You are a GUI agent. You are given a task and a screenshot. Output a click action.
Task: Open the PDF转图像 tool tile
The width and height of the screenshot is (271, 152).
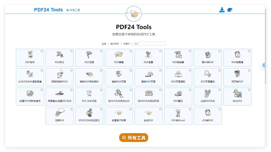237,58
